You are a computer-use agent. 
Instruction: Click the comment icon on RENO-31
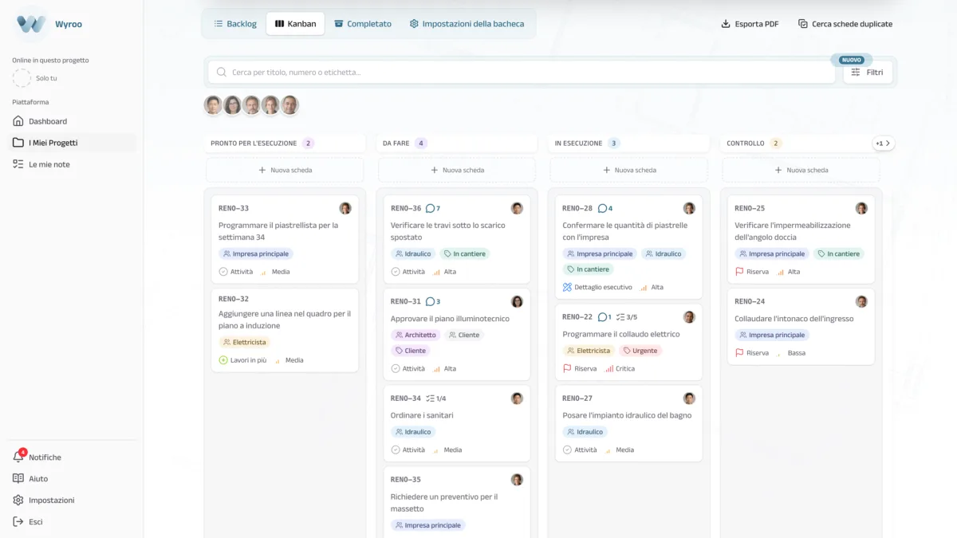(x=430, y=301)
